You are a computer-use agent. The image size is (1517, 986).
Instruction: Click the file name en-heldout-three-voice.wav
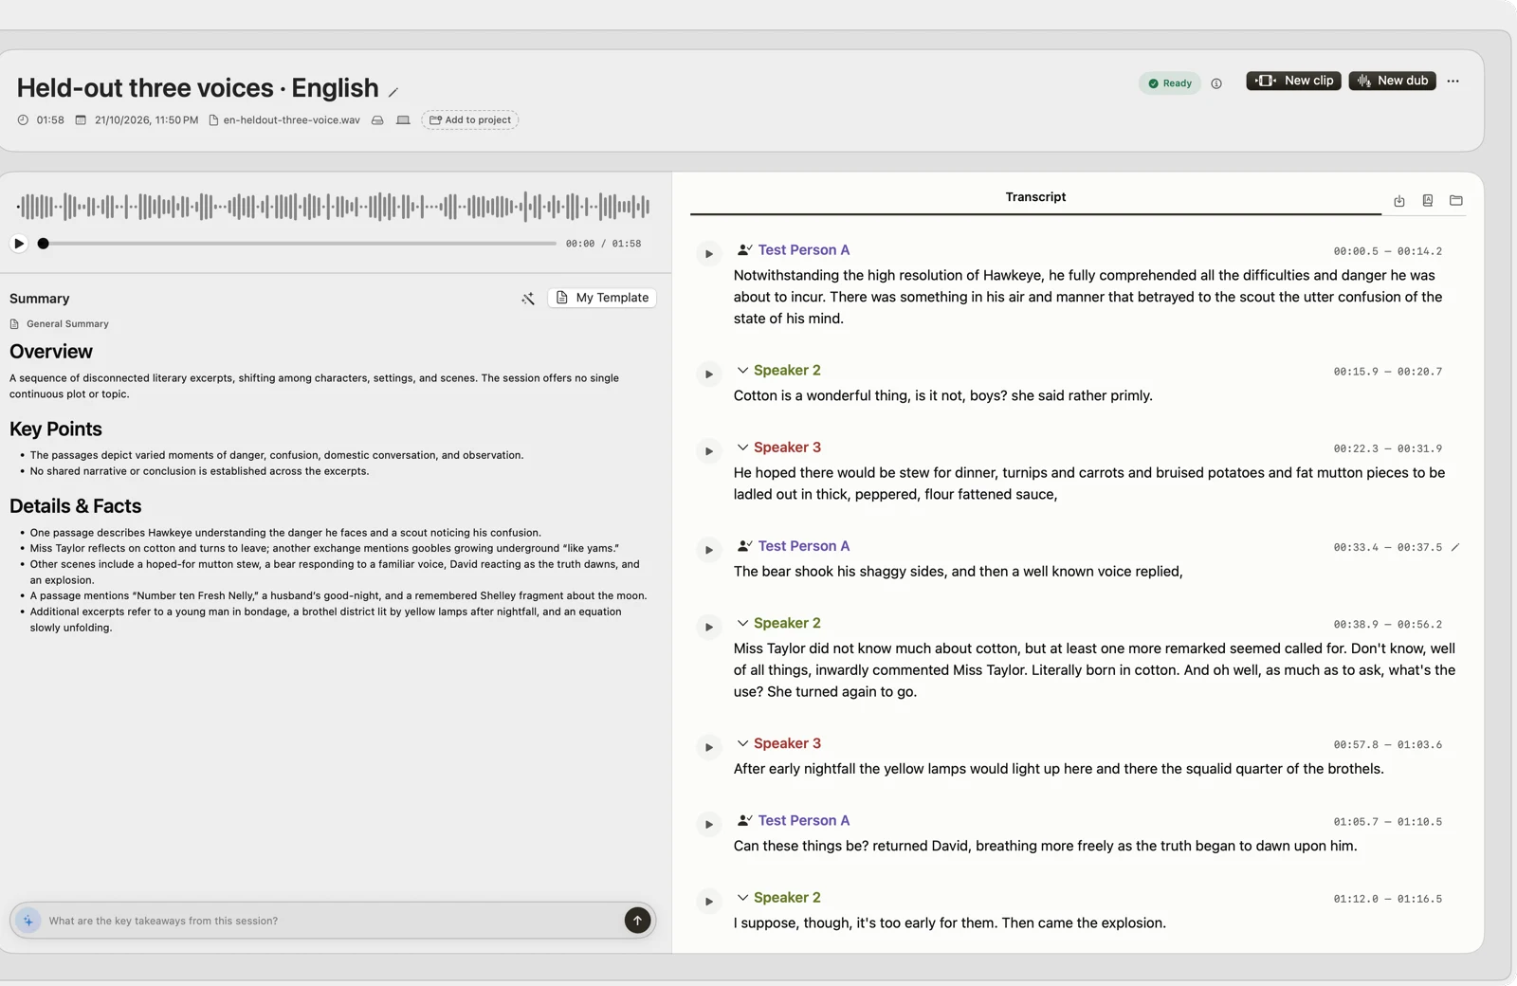(291, 120)
